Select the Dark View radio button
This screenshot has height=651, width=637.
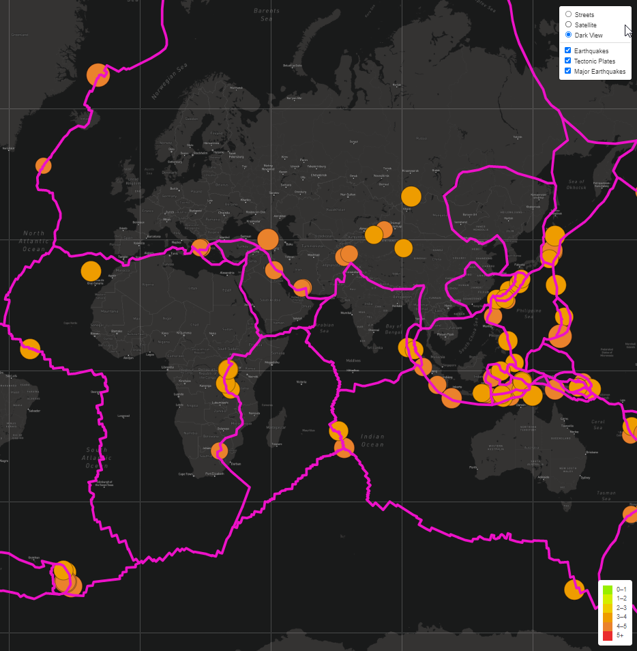point(569,35)
